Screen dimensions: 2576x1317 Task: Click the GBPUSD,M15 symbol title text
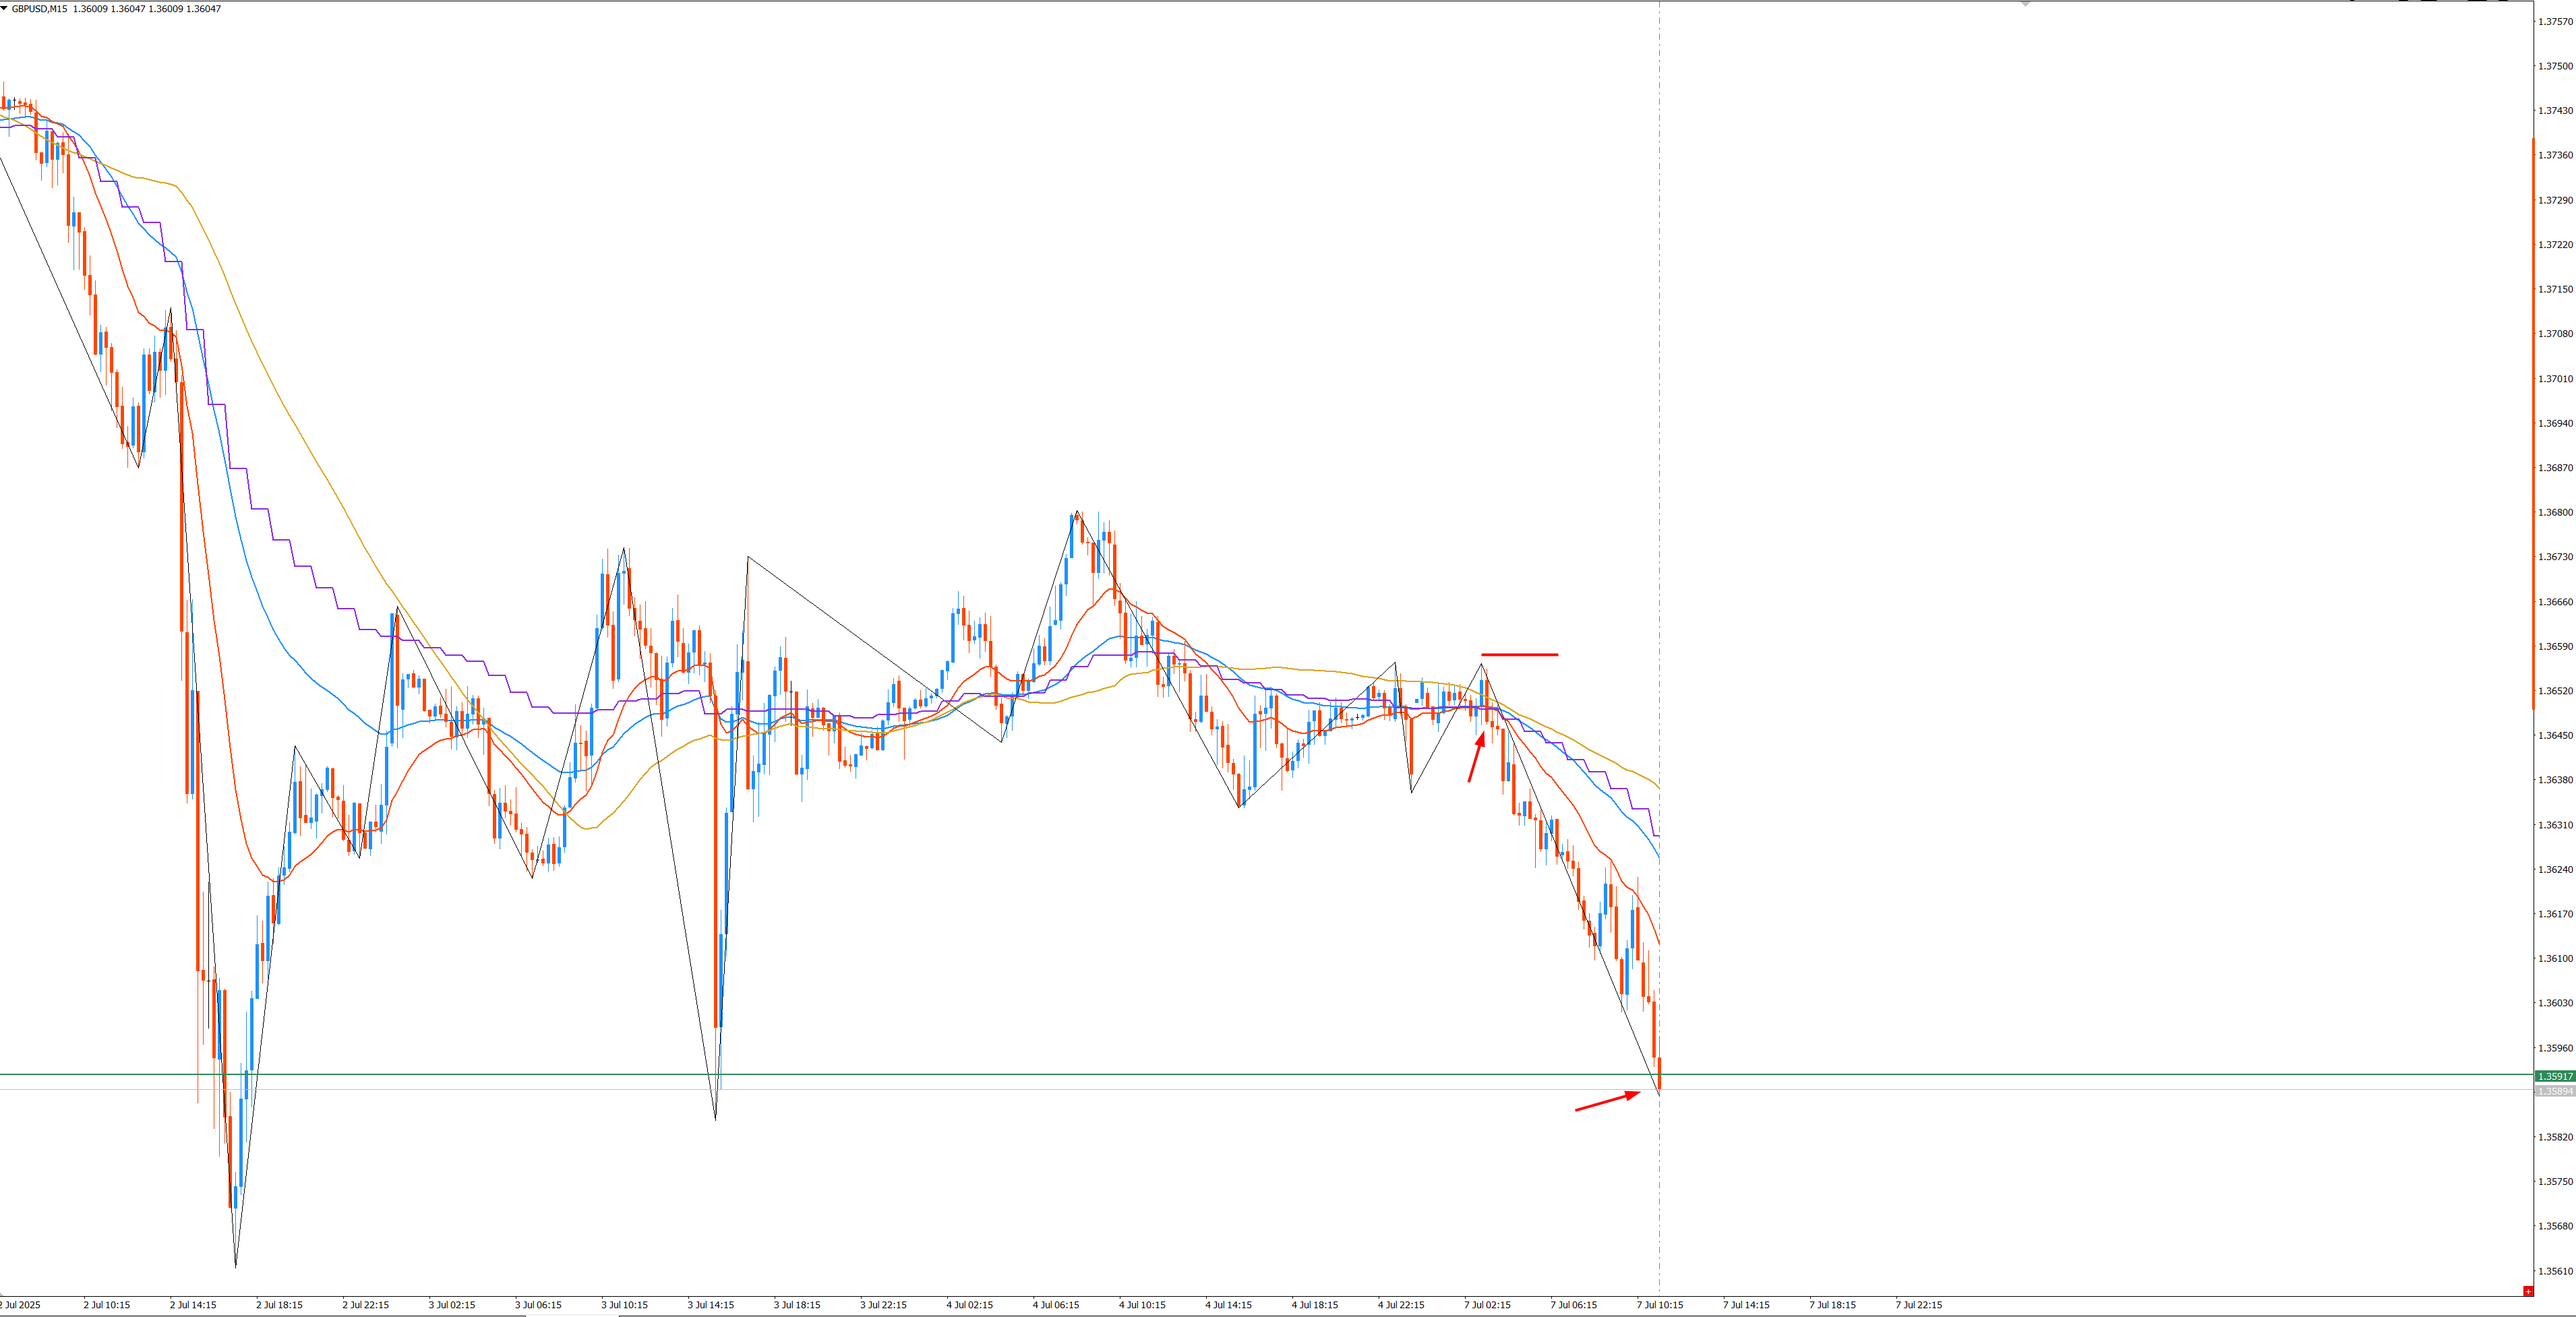40,8
